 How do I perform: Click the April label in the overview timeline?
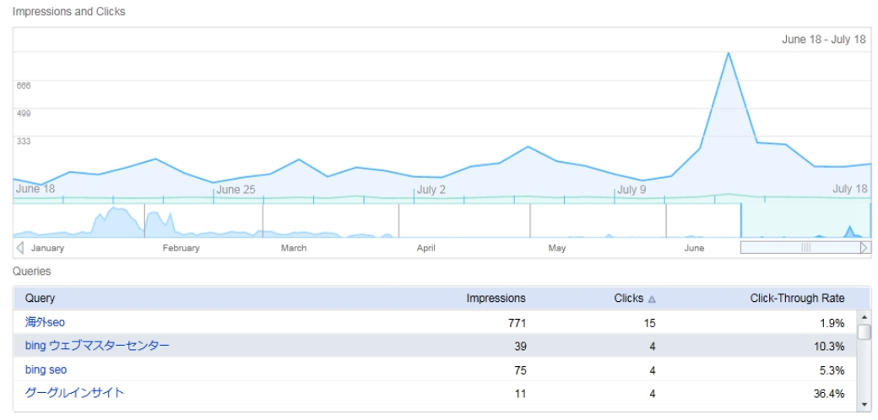point(426,248)
